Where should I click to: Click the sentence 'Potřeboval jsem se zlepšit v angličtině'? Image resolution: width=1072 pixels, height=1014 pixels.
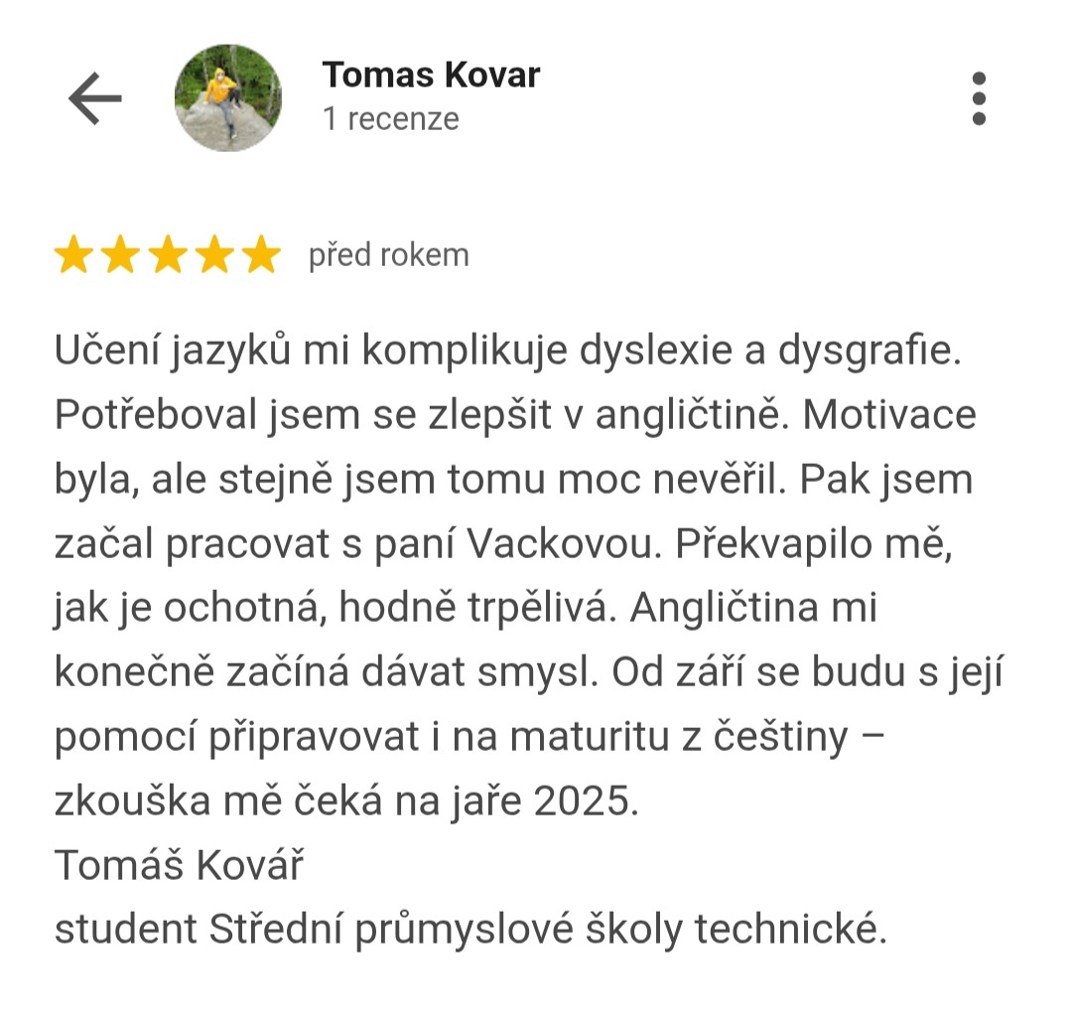pyautogui.click(x=417, y=415)
